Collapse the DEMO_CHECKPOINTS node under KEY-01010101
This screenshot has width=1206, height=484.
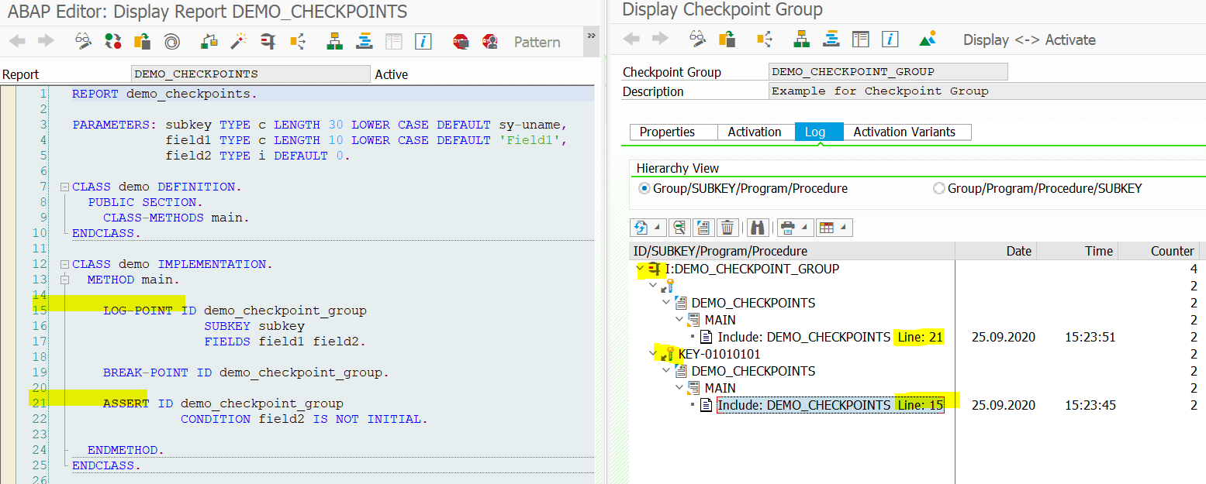click(666, 371)
